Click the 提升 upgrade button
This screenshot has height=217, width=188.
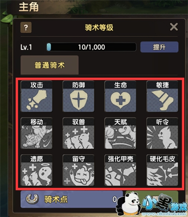coord(159,47)
